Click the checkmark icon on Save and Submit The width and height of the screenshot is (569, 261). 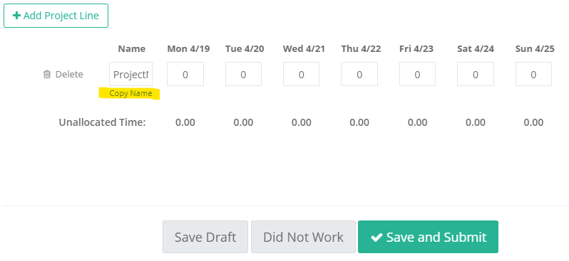[376, 237]
